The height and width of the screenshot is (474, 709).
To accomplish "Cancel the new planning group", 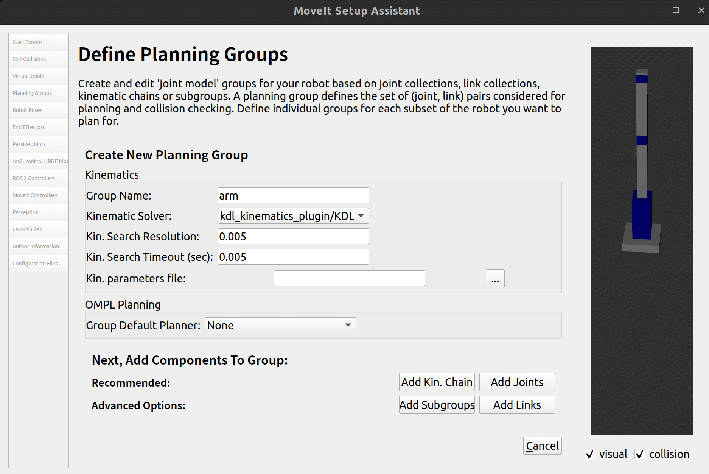I will pos(542,446).
